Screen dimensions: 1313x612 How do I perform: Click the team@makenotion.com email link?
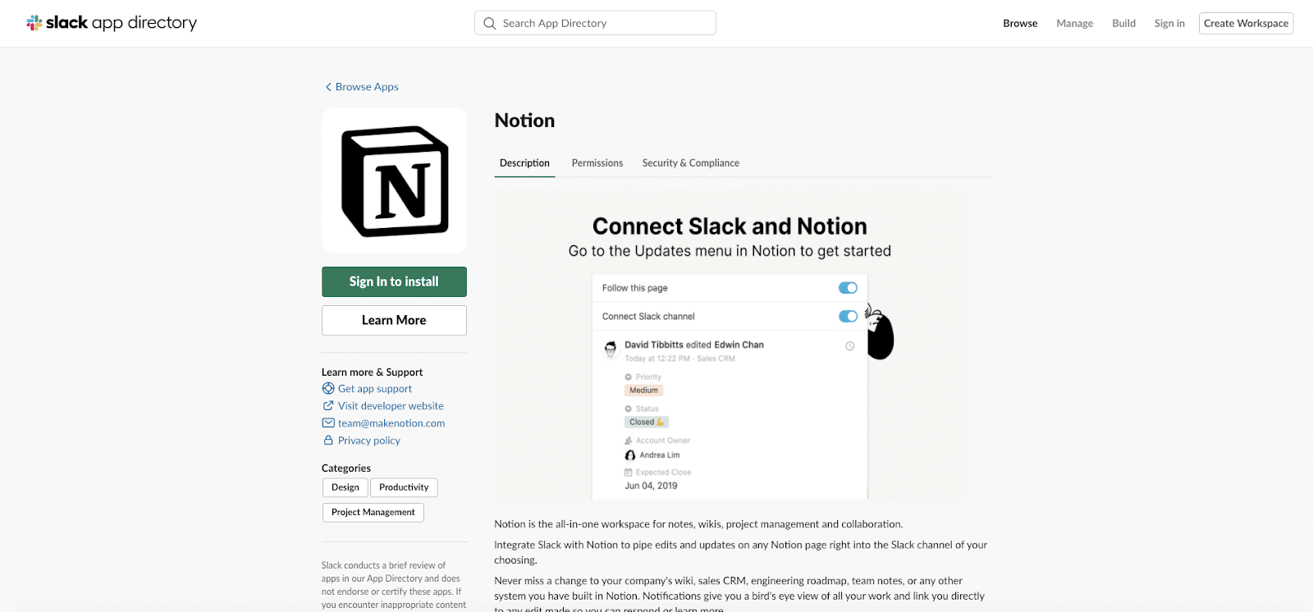(x=391, y=423)
